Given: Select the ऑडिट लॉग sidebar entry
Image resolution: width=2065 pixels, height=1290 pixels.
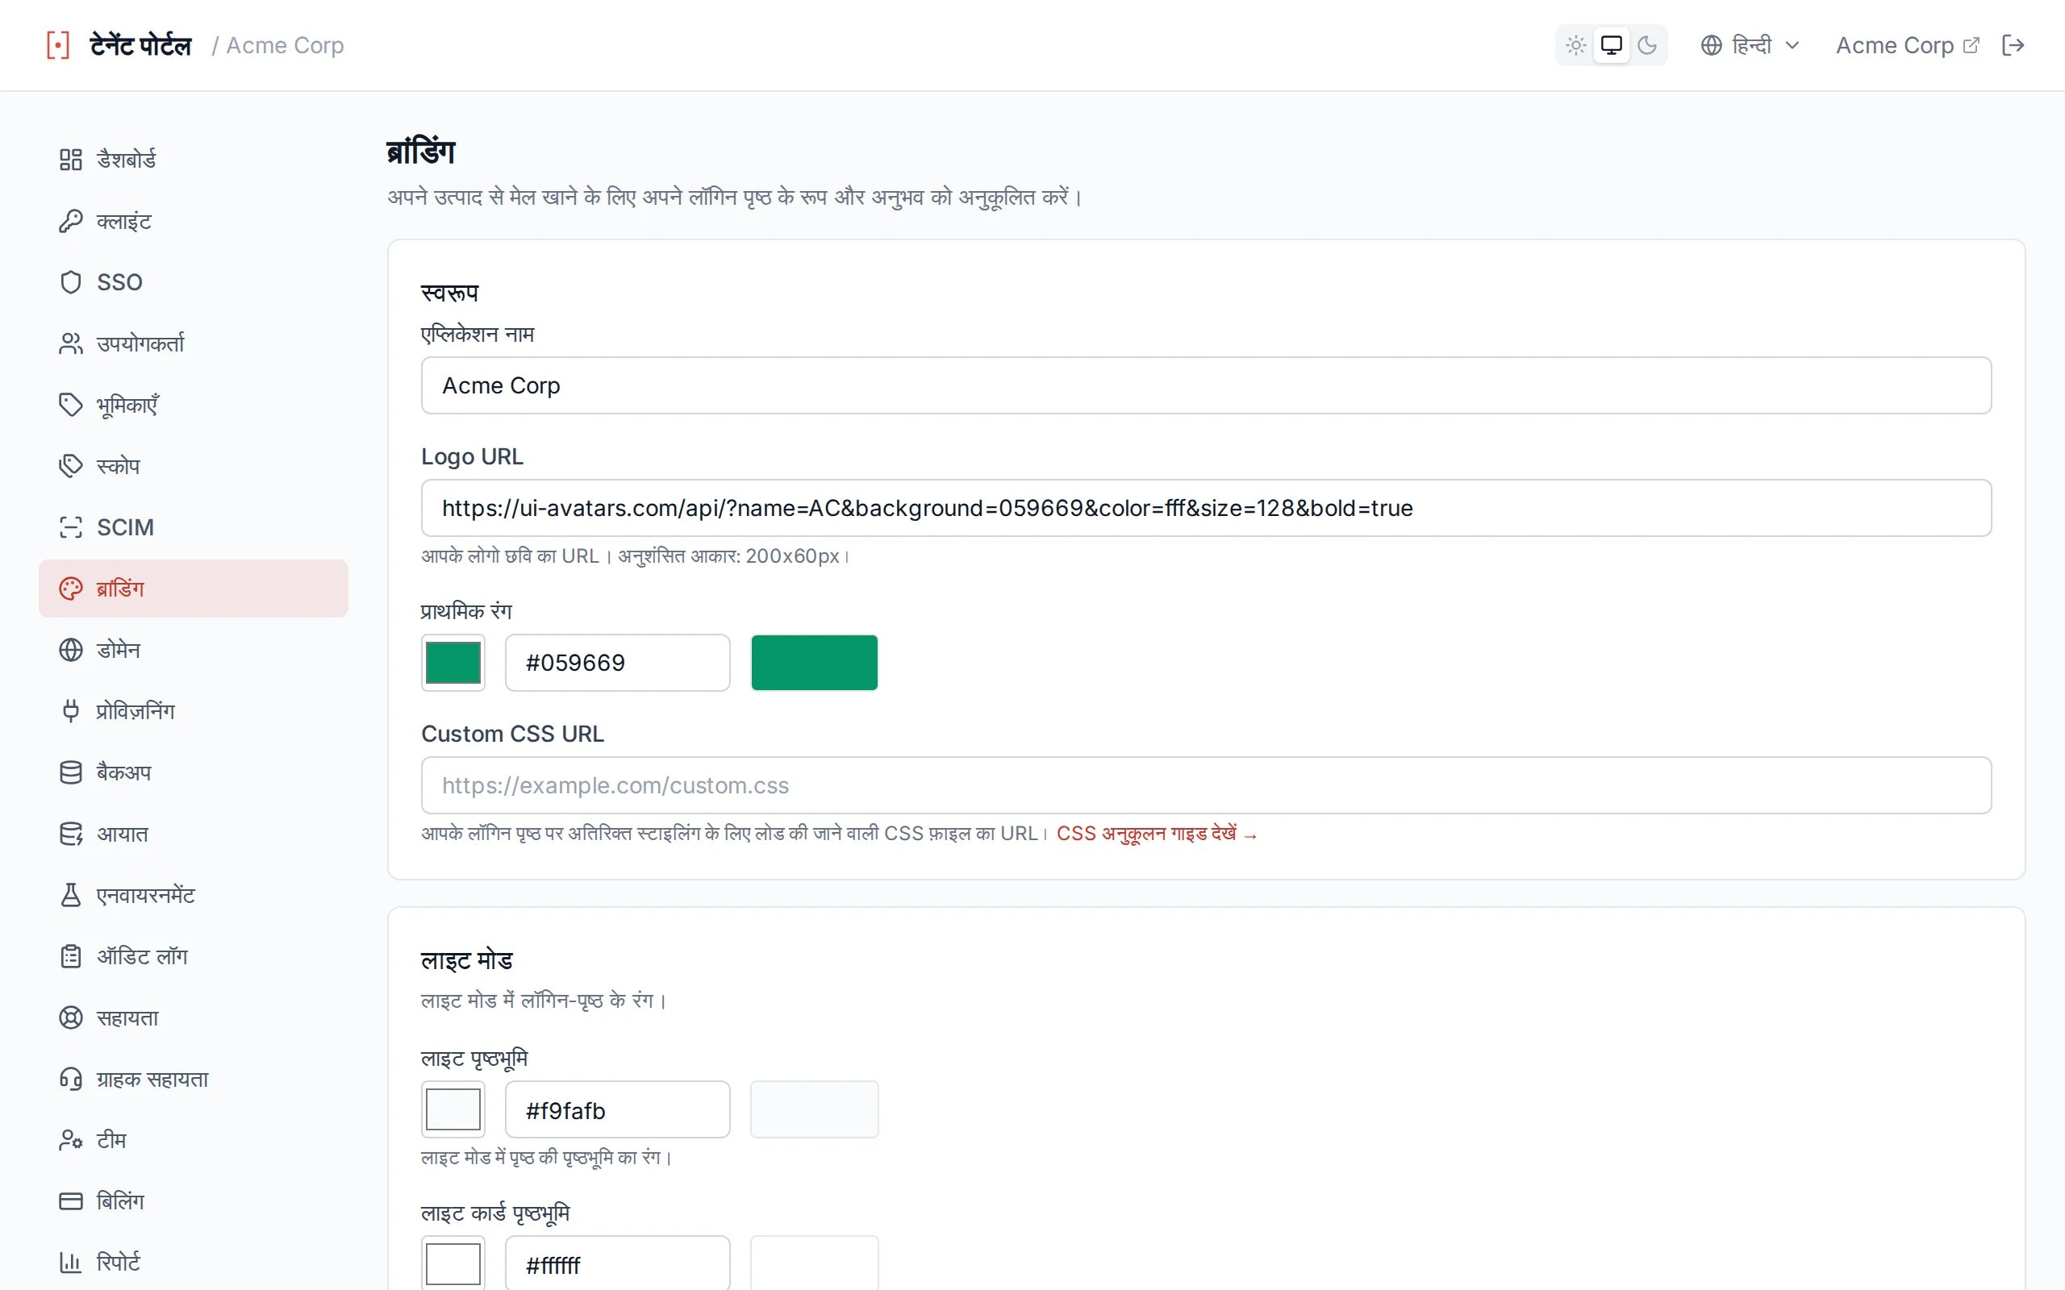Looking at the screenshot, I should (194, 956).
